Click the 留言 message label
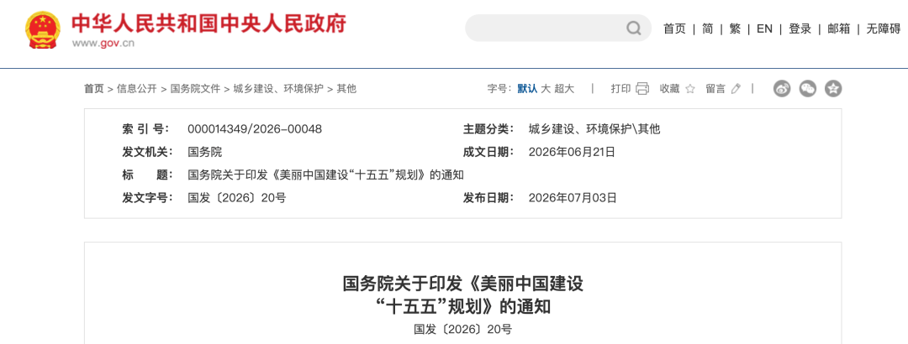 pos(715,88)
